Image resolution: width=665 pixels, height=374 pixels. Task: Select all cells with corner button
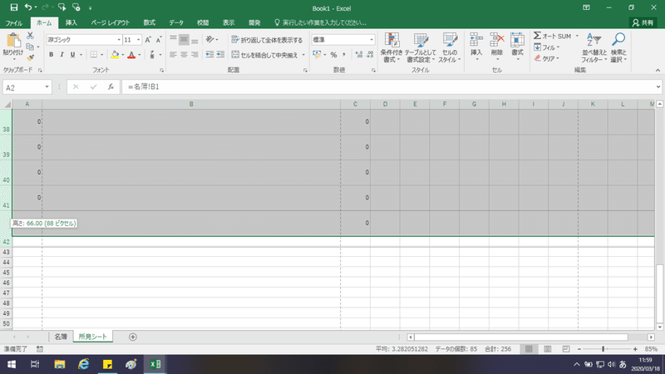[7, 105]
